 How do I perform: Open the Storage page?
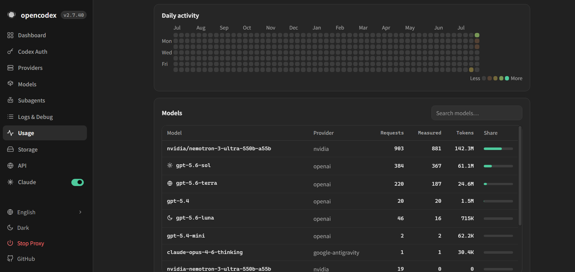(45, 149)
